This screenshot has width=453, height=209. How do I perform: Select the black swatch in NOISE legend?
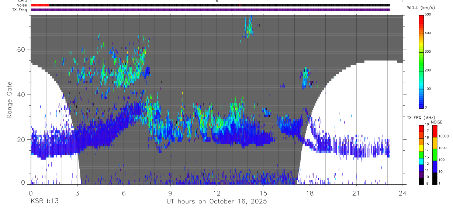click(x=435, y=178)
